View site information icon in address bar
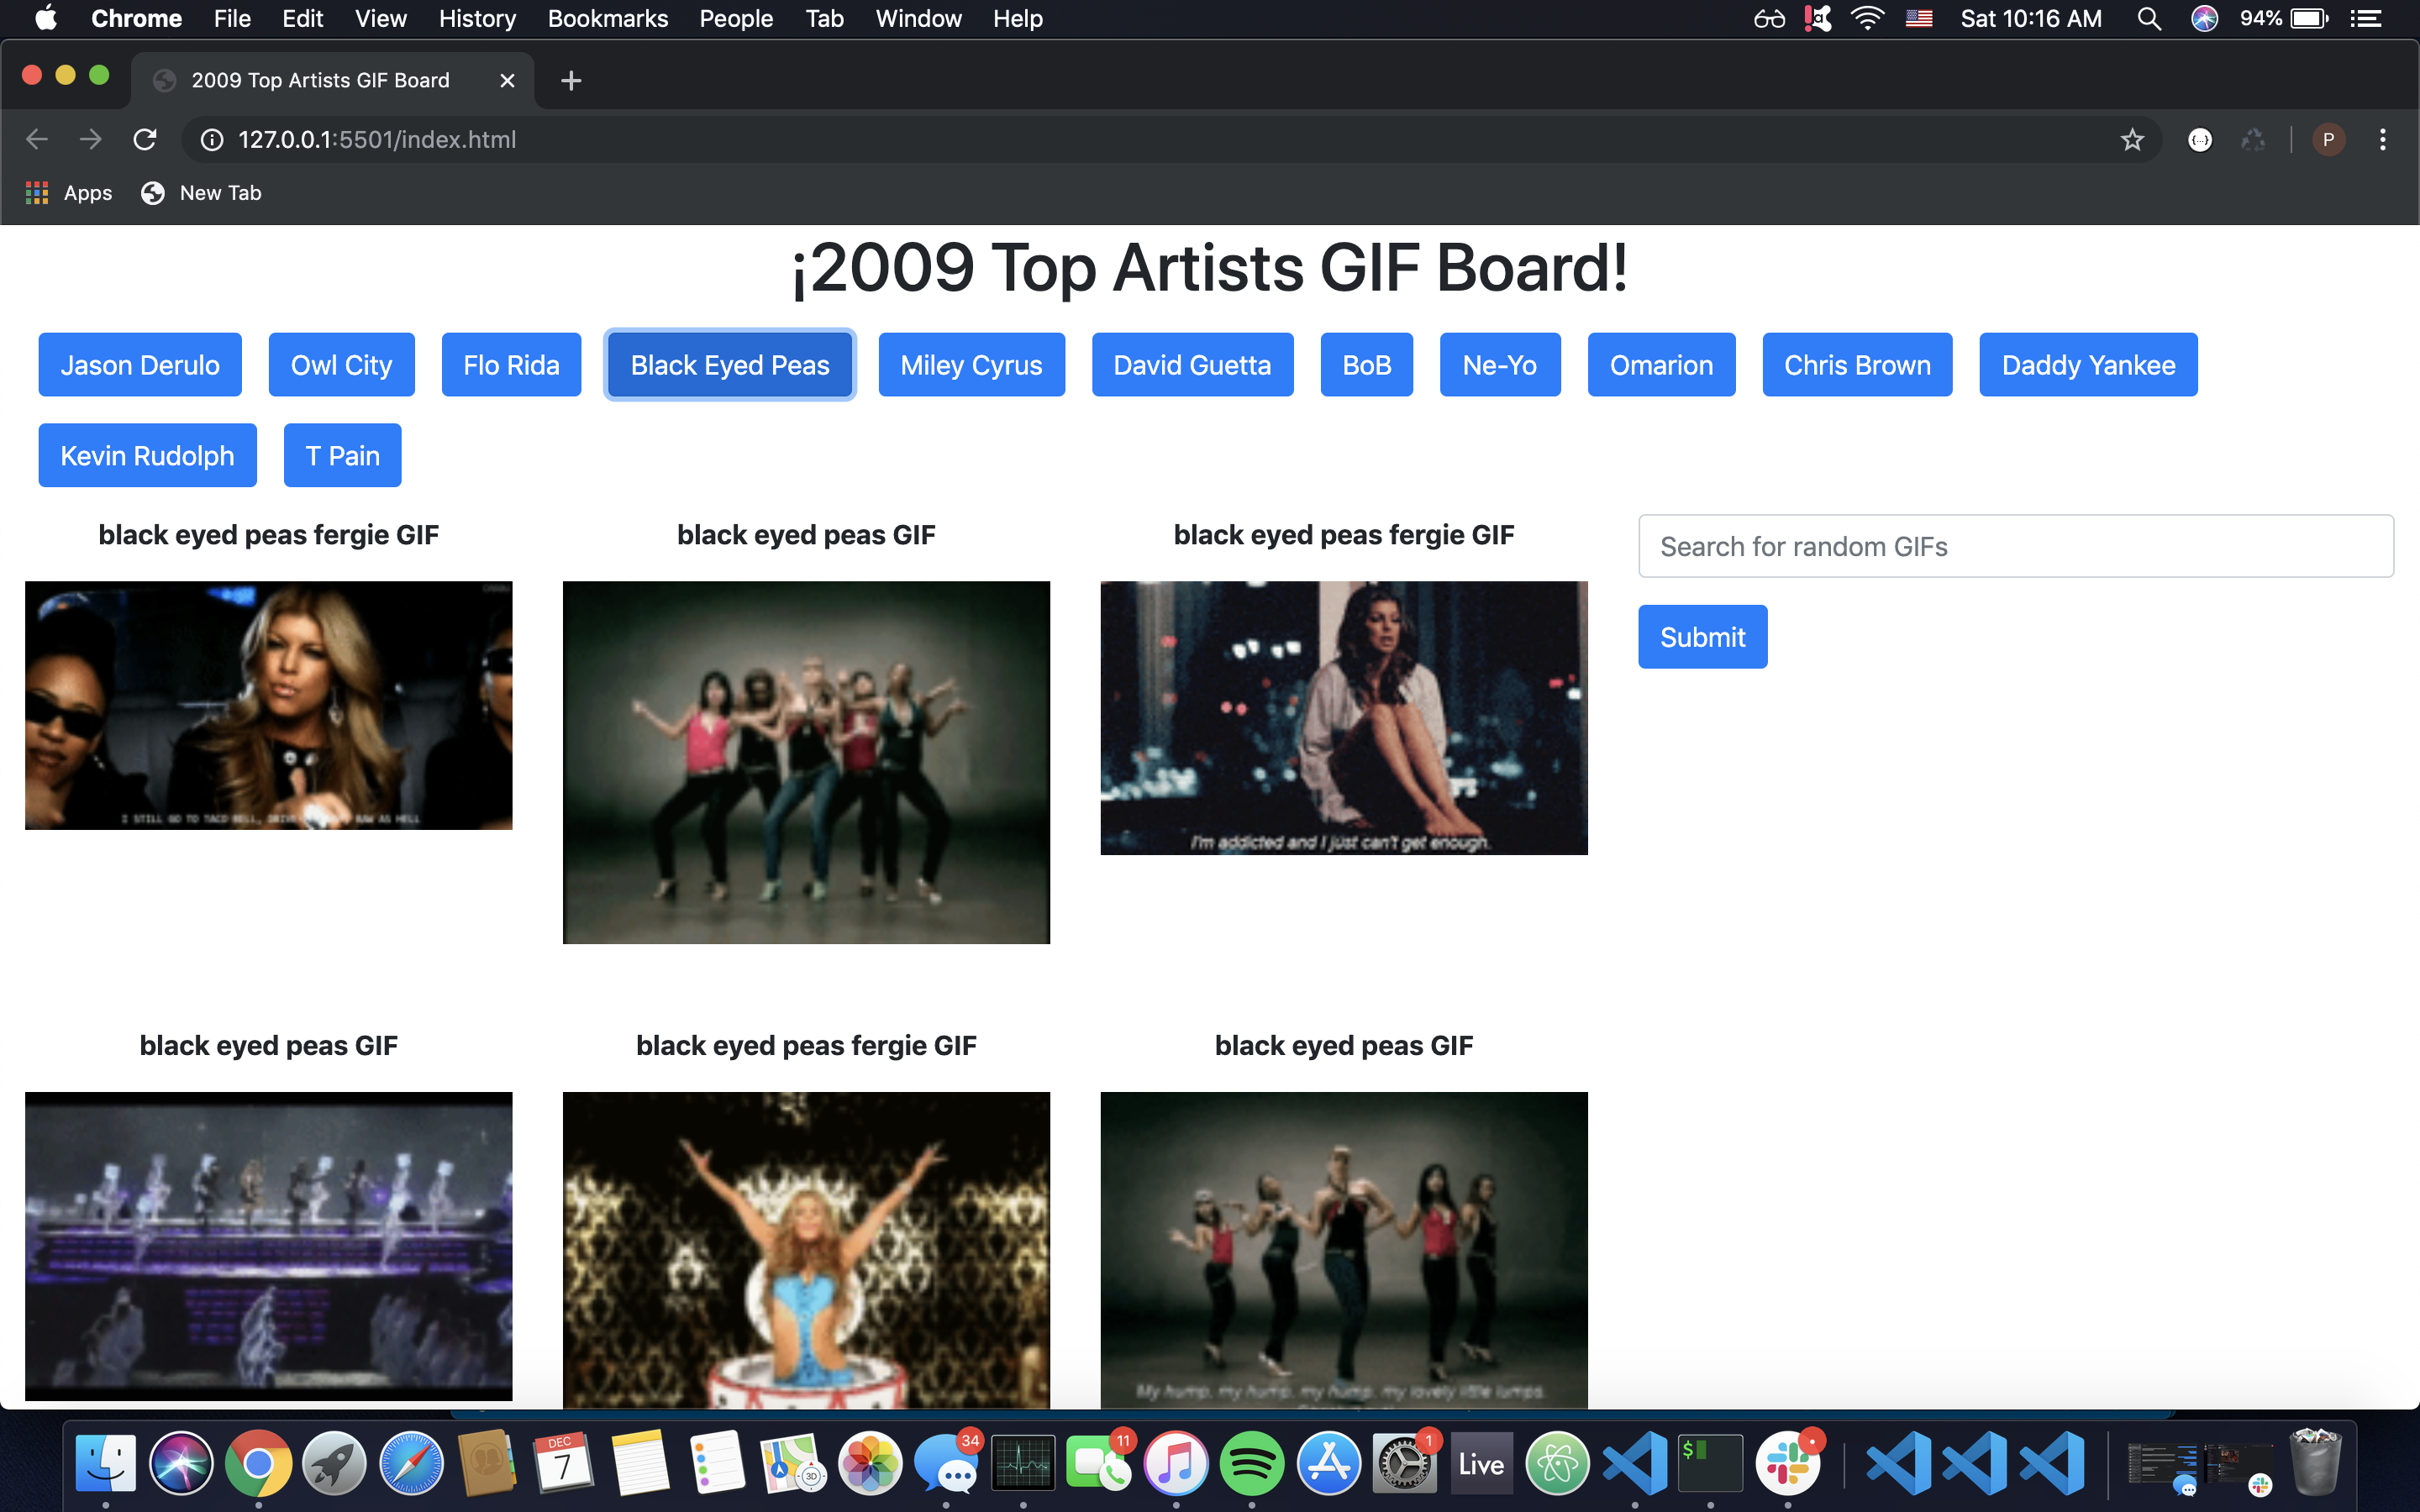The height and width of the screenshot is (1512, 2420). point(212,139)
